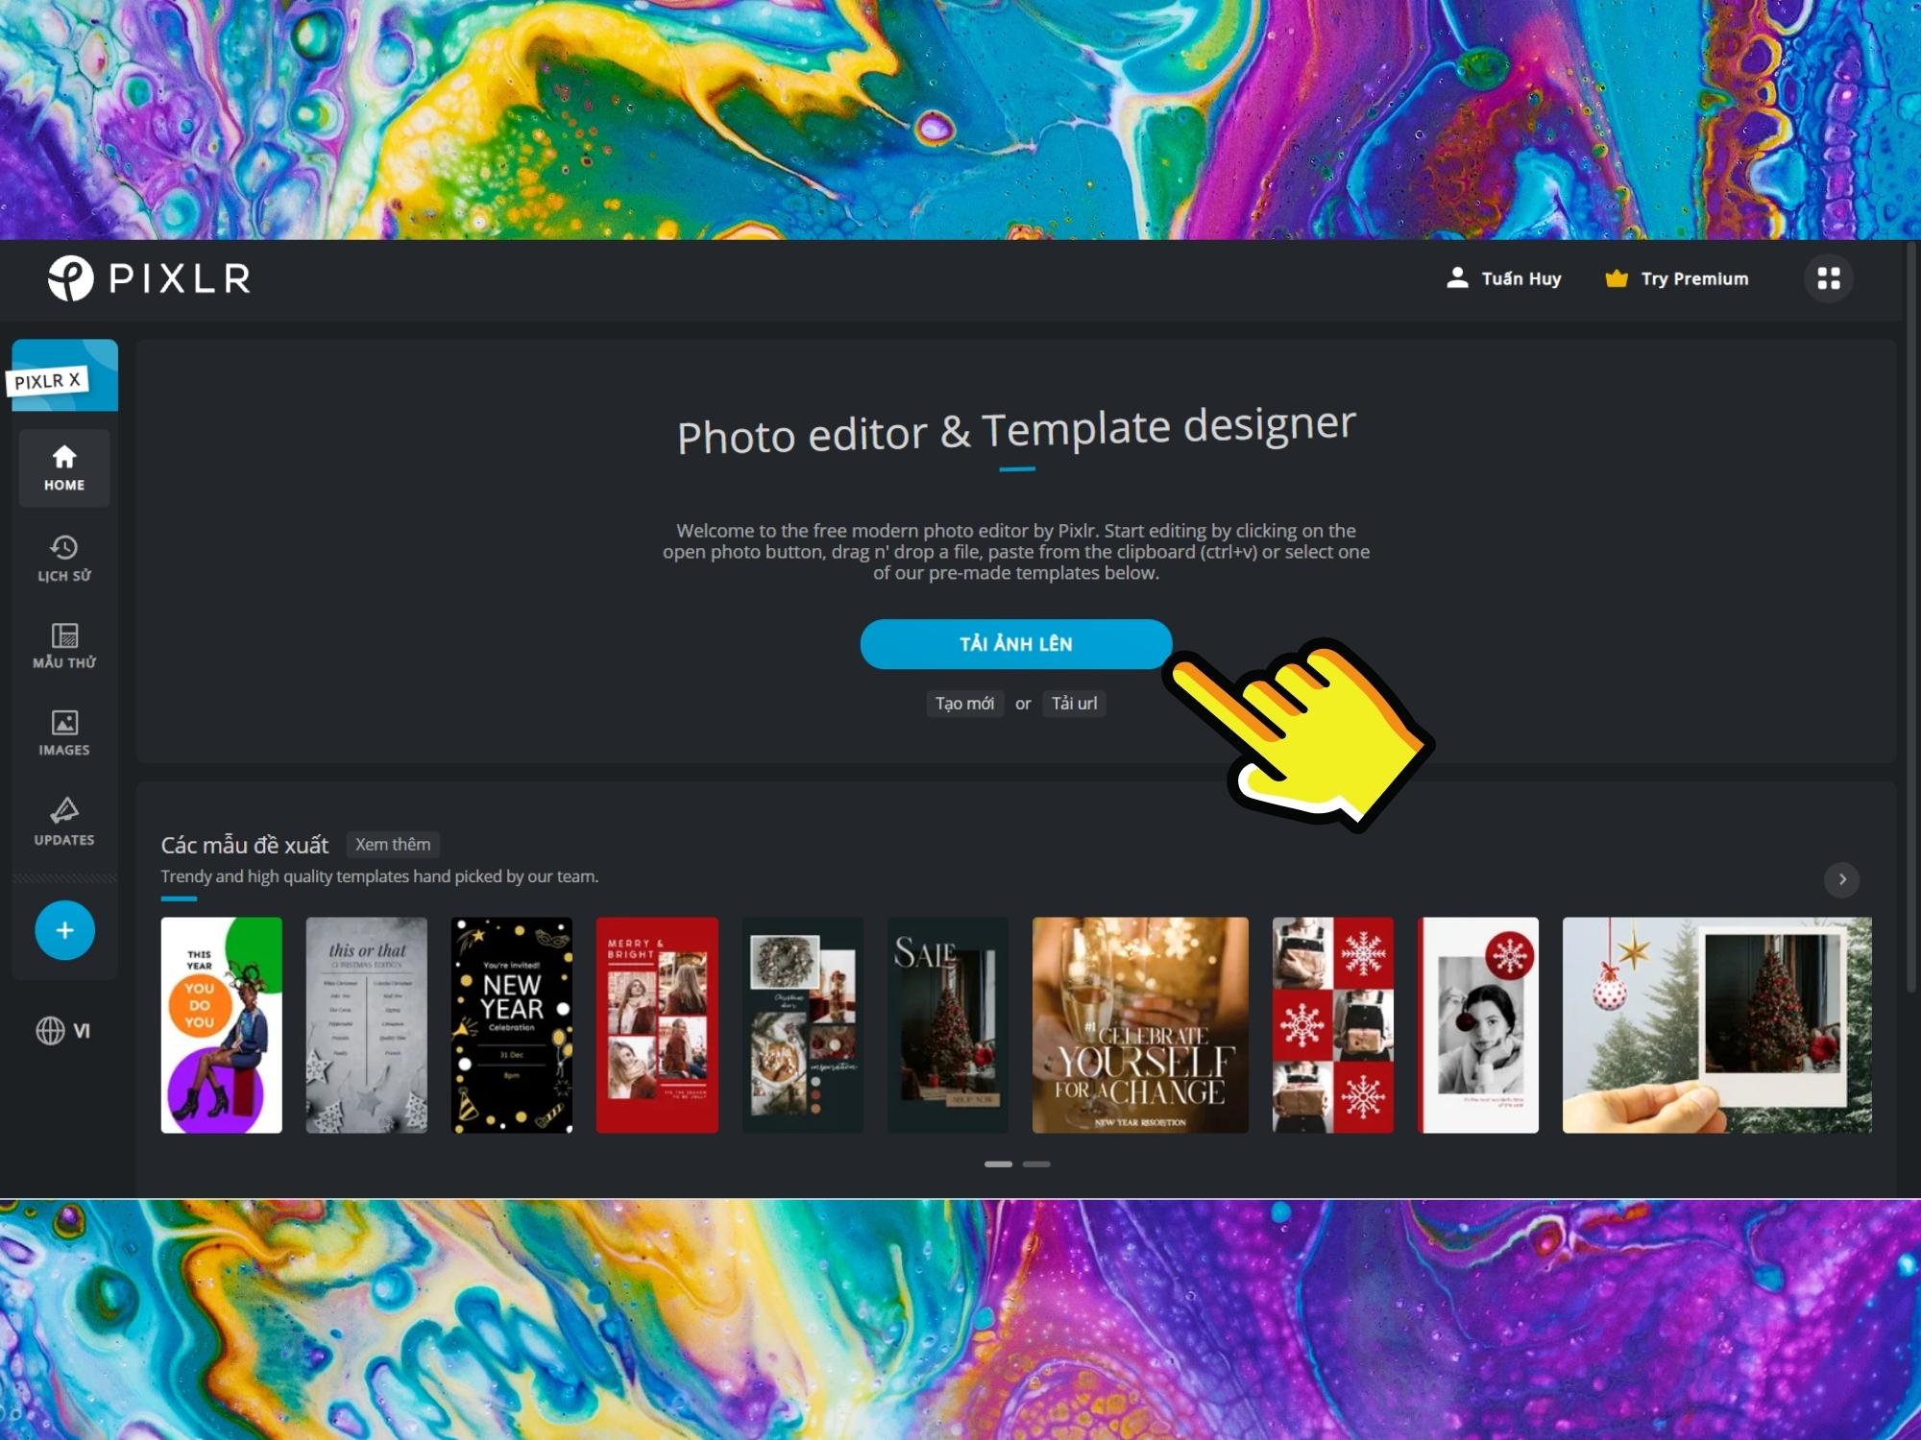
Task: Open Lịch Sử (History) panel
Action: click(x=63, y=557)
